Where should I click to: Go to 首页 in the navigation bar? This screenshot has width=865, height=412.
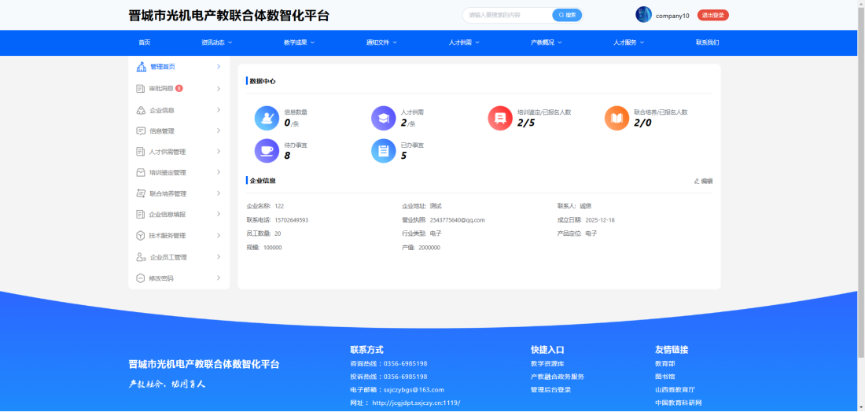point(144,42)
